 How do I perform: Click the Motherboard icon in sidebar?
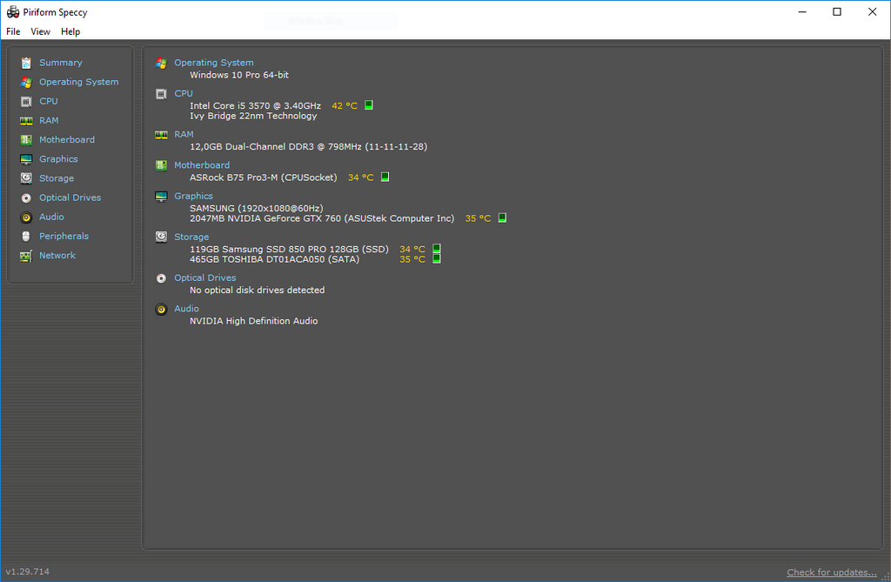pos(26,140)
